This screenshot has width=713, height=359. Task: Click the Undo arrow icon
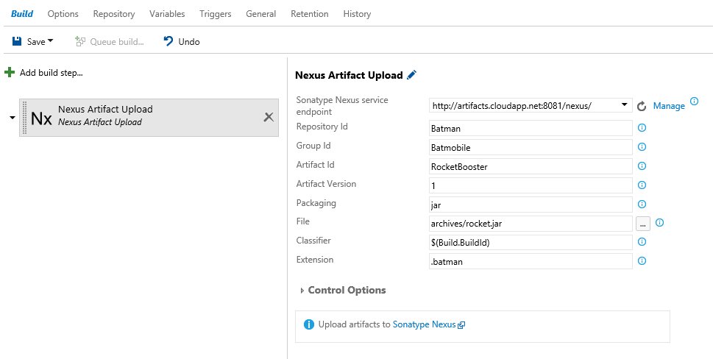[169, 42]
